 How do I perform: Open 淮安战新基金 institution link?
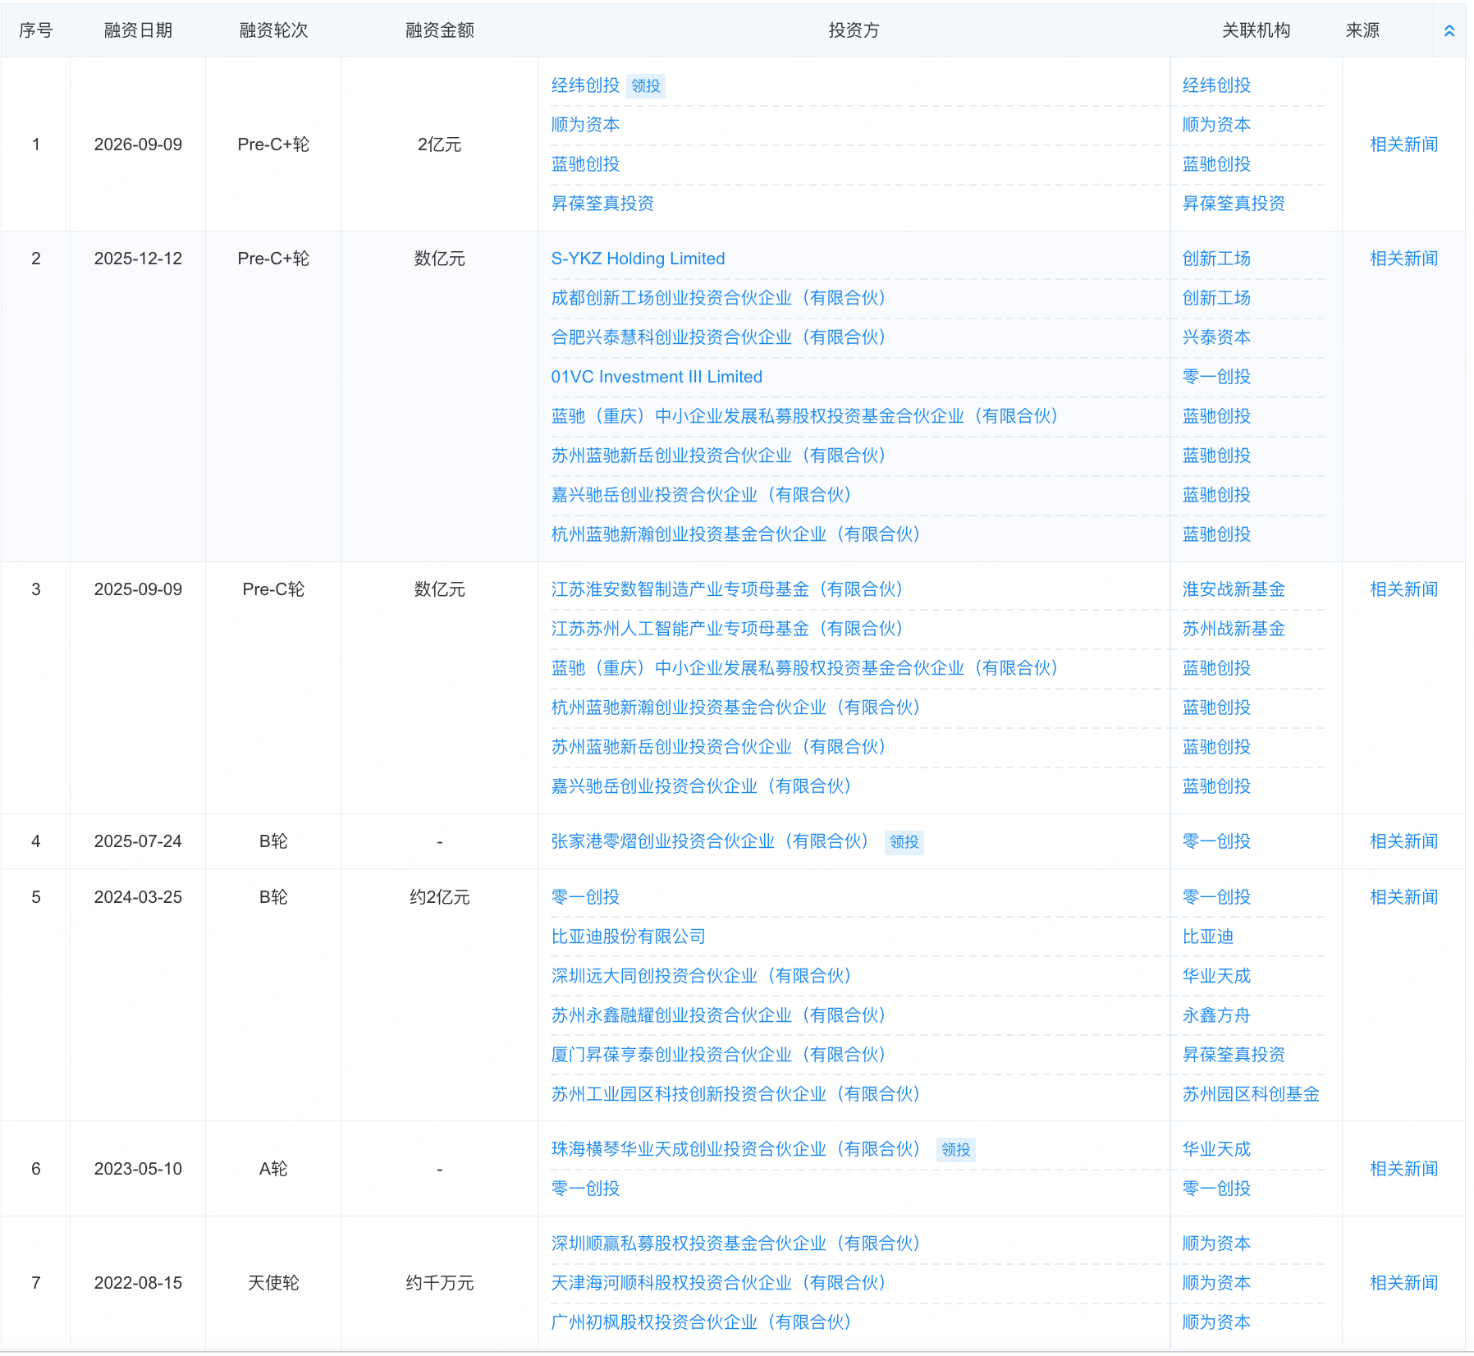pos(1234,589)
